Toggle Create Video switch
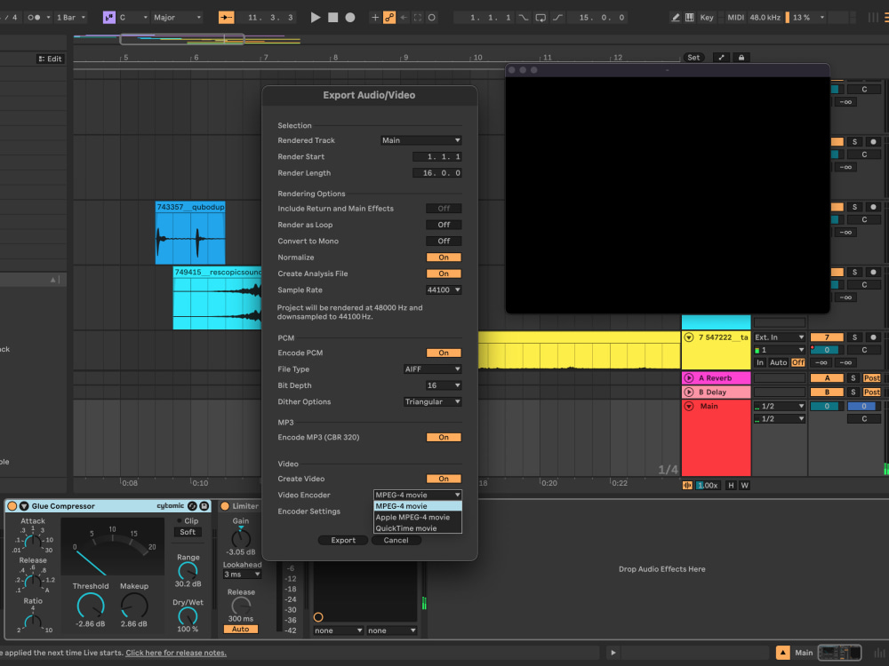The width and height of the screenshot is (889, 666). 444,479
